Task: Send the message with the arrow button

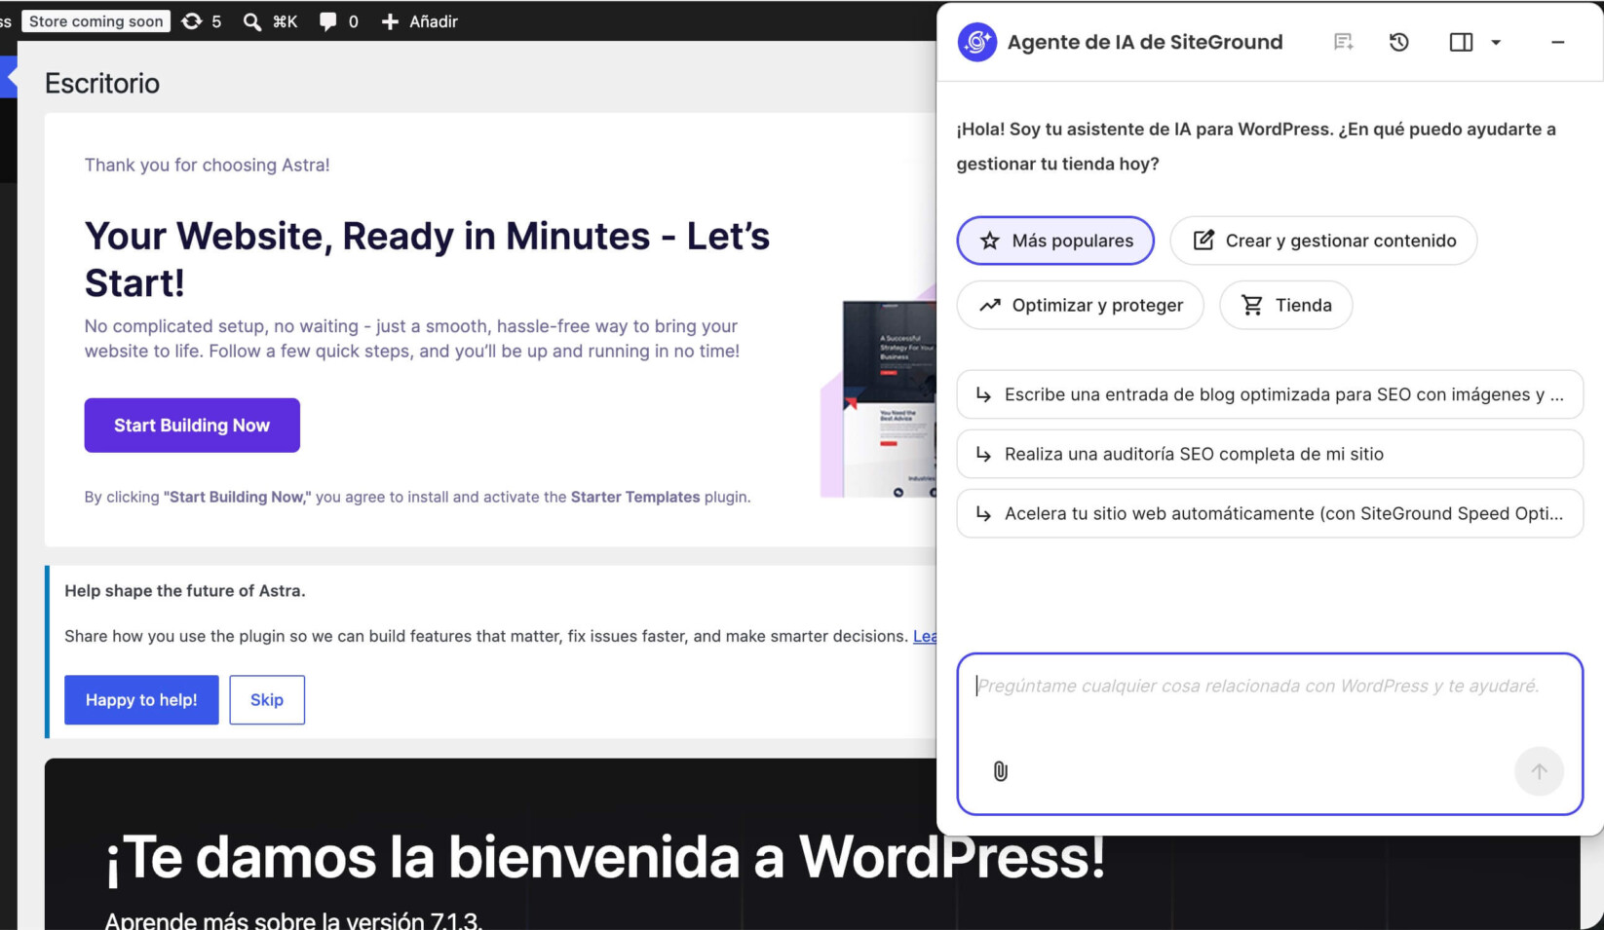Action: (1539, 771)
